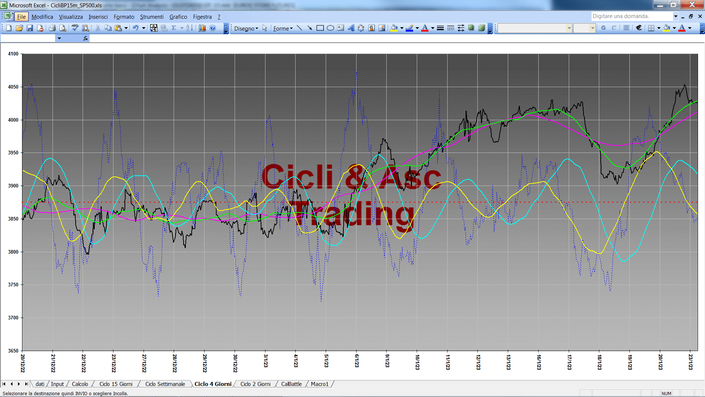Choose the Rectangle drawing tool

coord(320,28)
